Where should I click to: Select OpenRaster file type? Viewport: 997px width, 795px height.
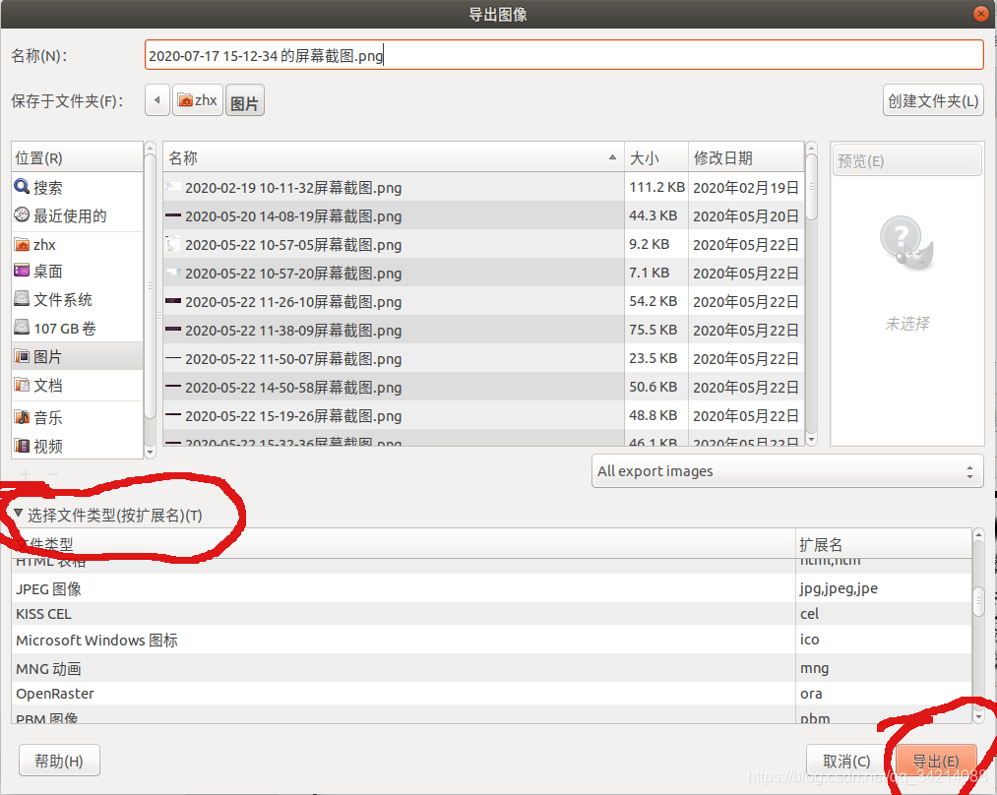coord(404,694)
